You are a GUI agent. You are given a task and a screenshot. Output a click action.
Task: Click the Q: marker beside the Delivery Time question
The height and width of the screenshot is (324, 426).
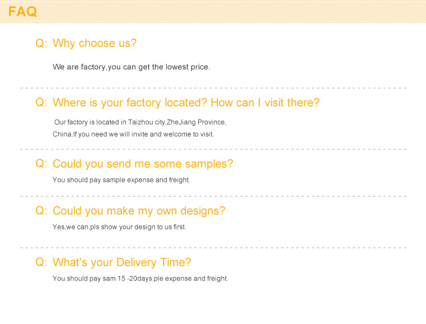click(x=41, y=262)
